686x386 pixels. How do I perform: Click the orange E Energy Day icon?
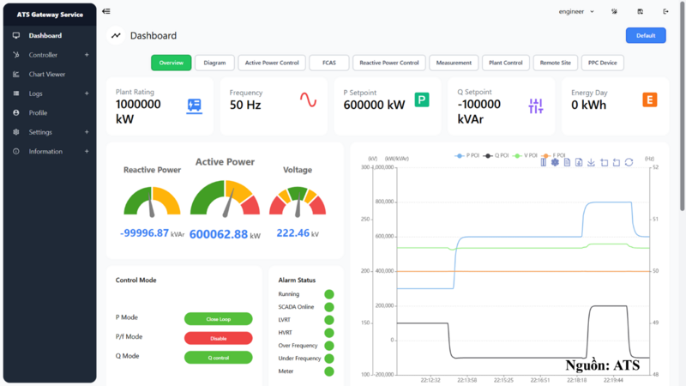point(650,100)
